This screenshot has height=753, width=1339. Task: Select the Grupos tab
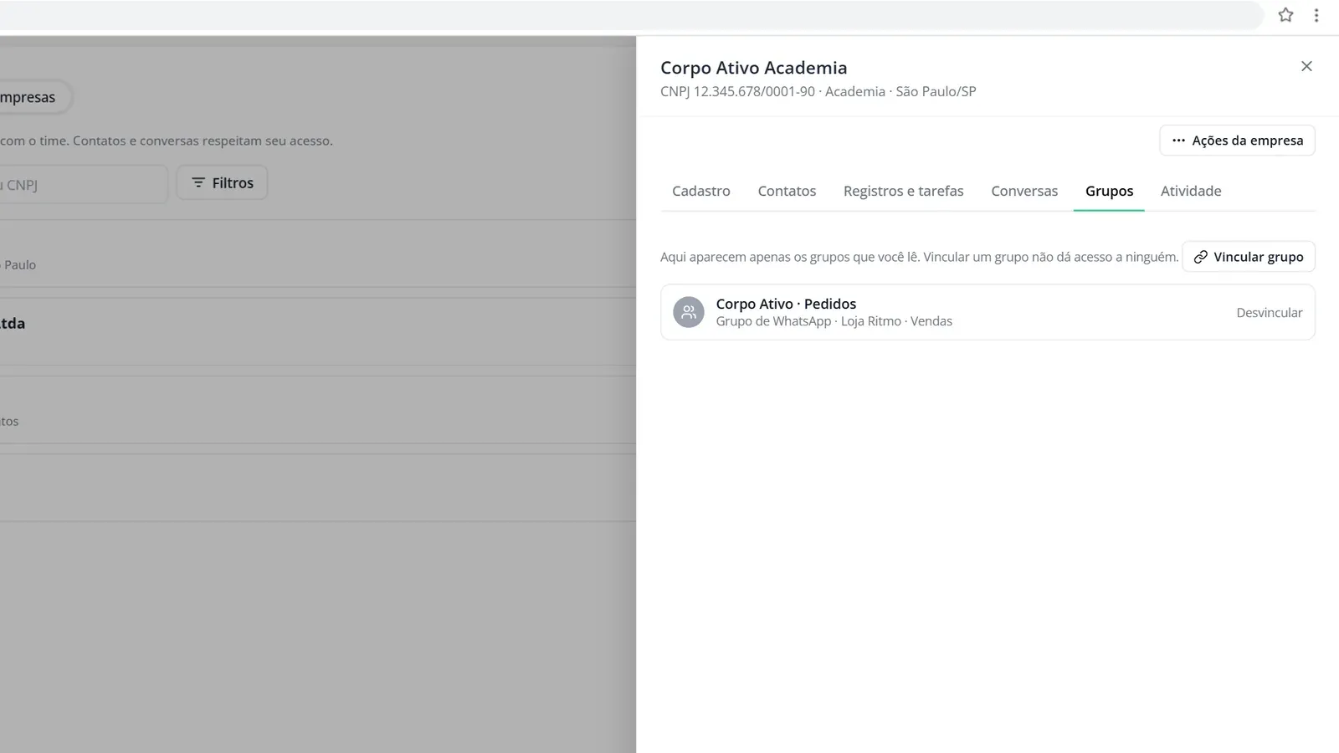pos(1109,191)
